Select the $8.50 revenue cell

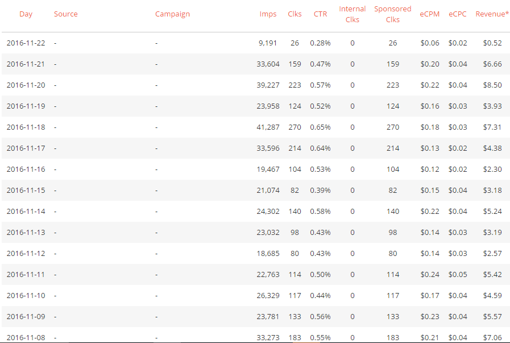coord(492,85)
